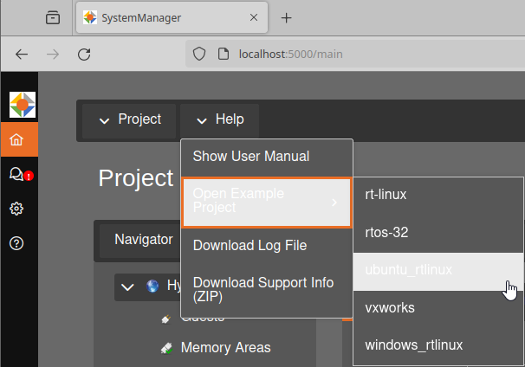Open the messages icon with the red alert
525x367 pixels.
click(20, 174)
